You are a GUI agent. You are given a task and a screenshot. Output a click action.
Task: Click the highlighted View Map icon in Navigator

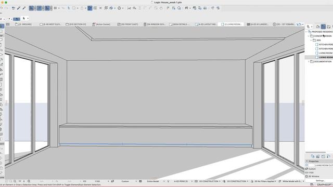click(323, 26)
